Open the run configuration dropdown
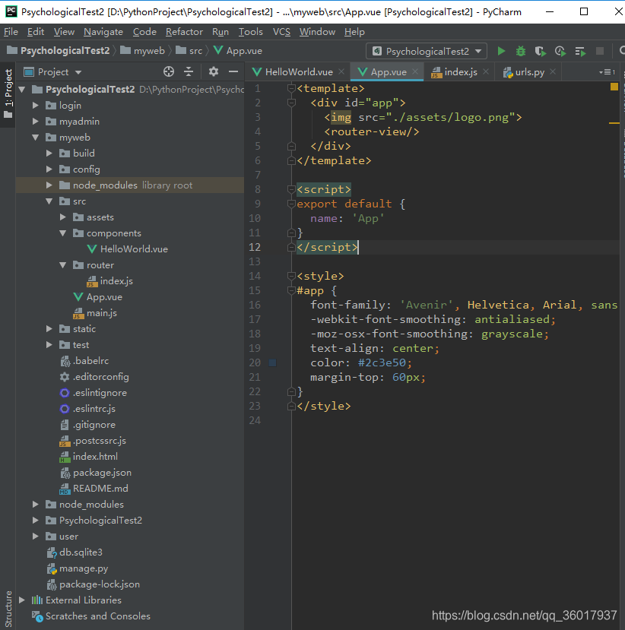Image resolution: width=625 pixels, height=630 pixels. (x=427, y=51)
